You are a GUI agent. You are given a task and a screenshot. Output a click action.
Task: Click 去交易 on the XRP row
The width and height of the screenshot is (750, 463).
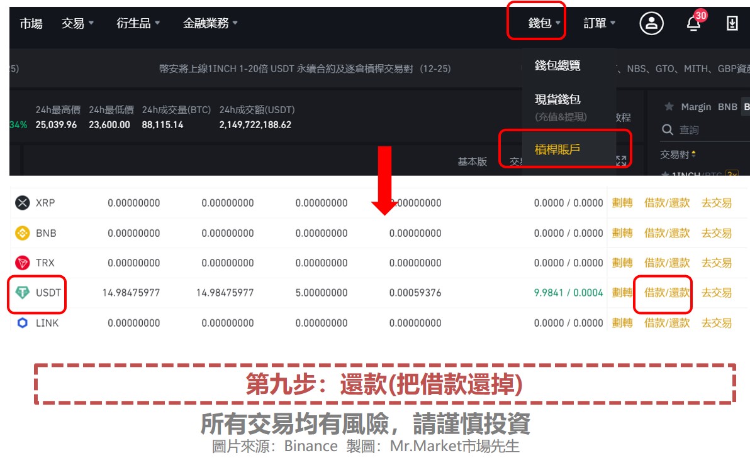pyautogui.click(x=716, y=202)
